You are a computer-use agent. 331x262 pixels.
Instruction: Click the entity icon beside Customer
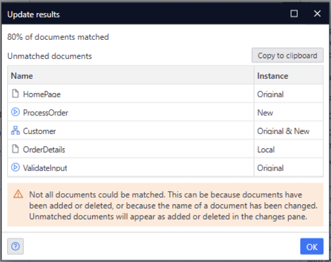click(x=15, y=131)
